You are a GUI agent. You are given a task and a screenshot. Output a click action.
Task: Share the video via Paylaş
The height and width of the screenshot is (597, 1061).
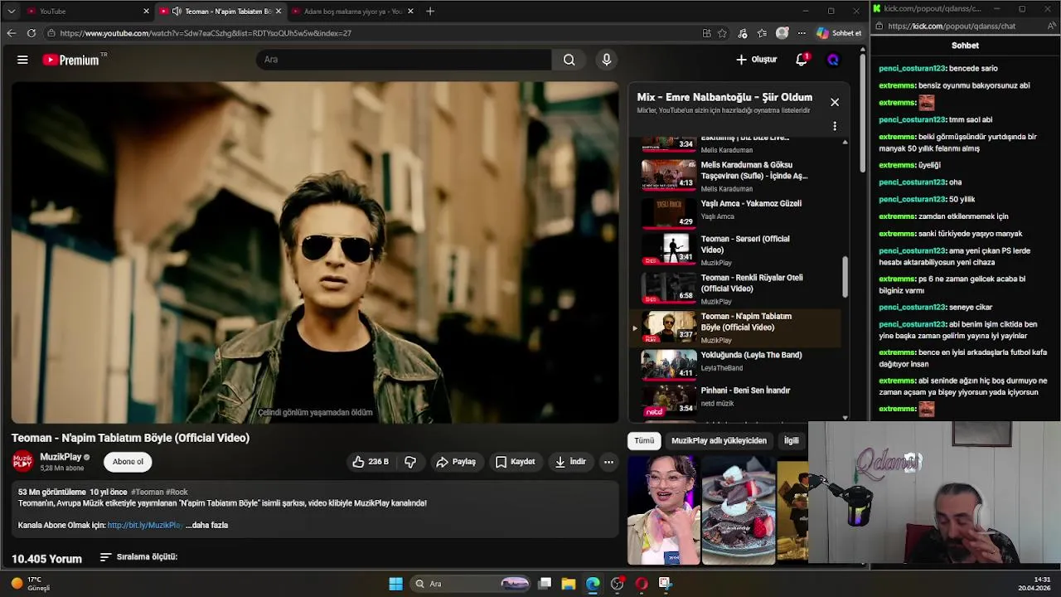[x=456, y=462]
